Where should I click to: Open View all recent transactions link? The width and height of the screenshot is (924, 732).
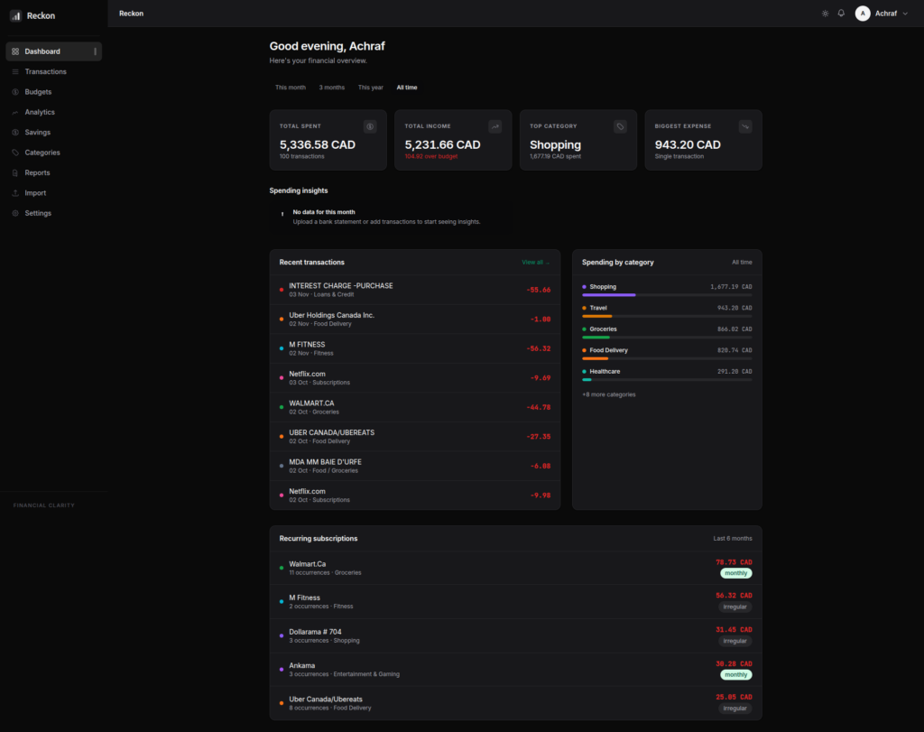click(536, 263)
